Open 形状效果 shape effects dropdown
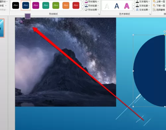 (93, 10)
